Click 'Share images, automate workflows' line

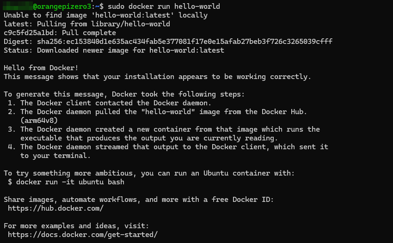(x=139, y=200)
